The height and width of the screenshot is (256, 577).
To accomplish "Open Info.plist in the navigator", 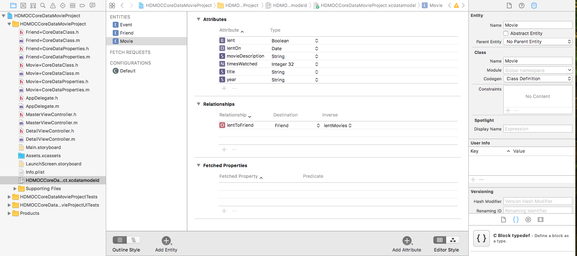I will pyautogui.click(x=35, y=172).
